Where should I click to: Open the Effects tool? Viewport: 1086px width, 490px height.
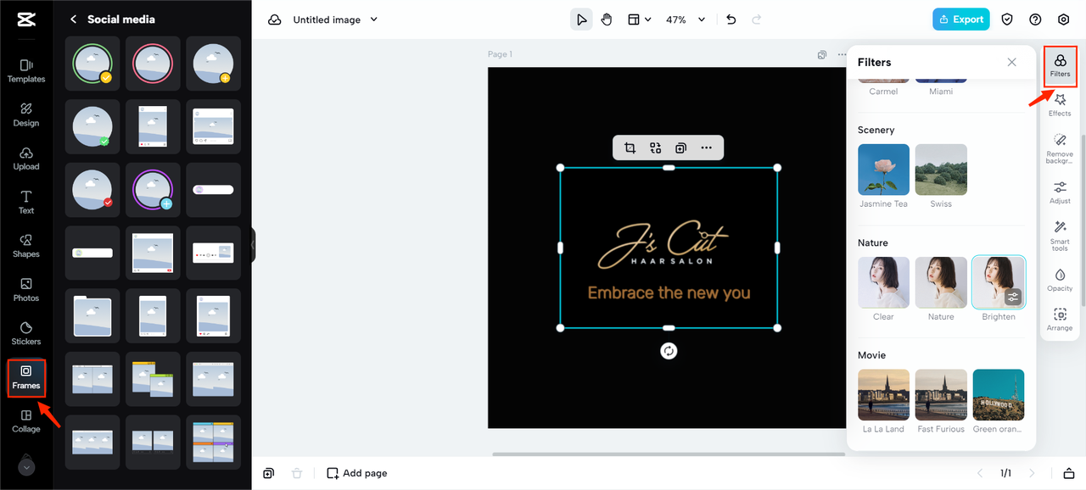[x=1060, y=105]
